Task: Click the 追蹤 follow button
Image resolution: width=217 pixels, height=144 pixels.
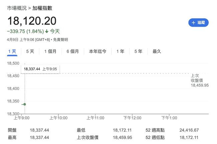Action: coord(198,23)
